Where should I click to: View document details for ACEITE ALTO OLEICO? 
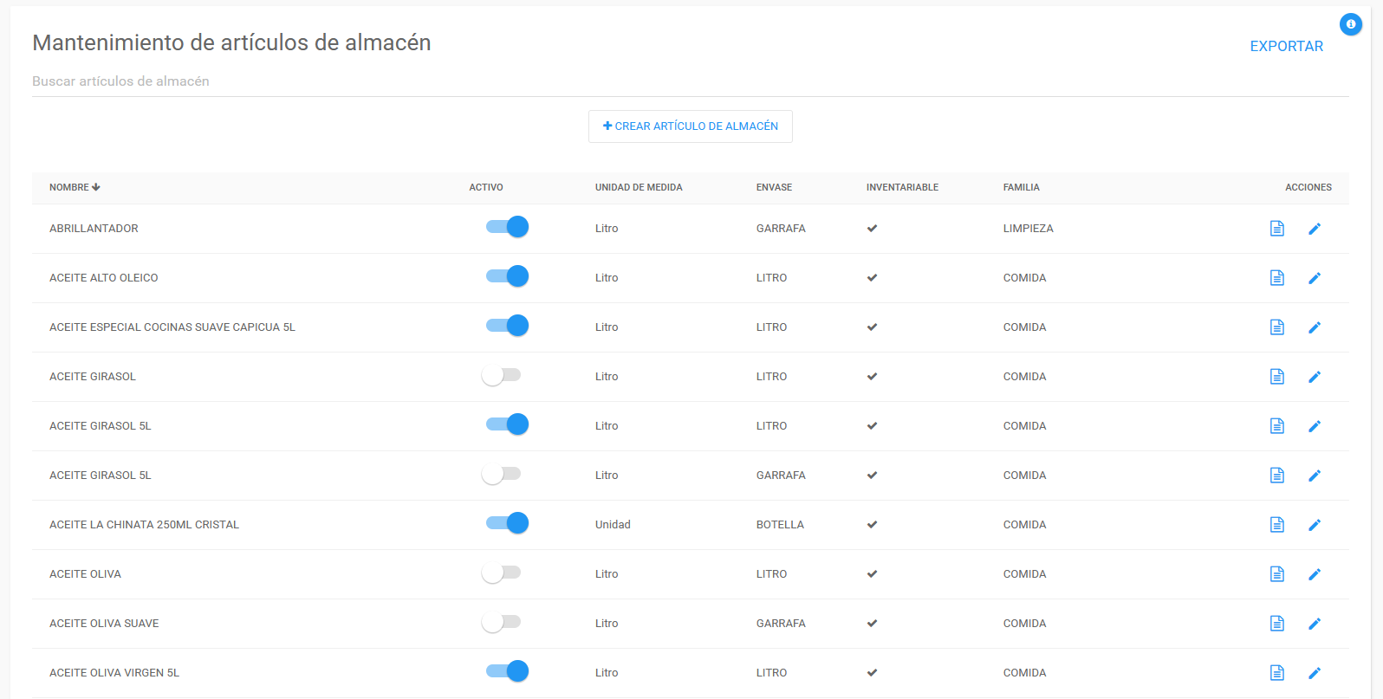coord(1276,278)
